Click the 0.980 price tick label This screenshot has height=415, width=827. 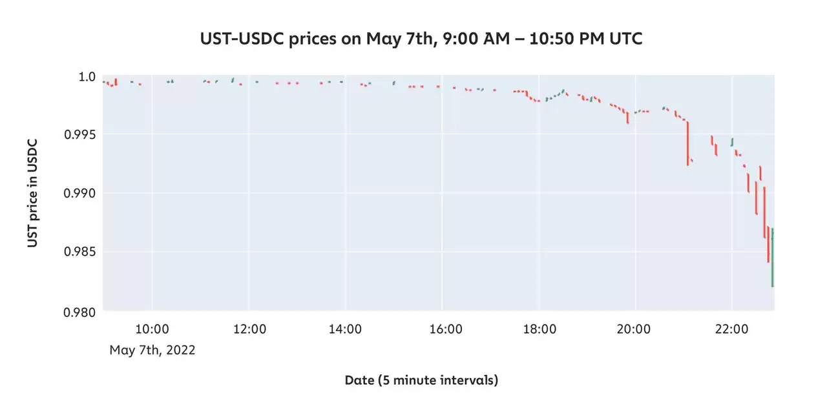click(79, 312)
